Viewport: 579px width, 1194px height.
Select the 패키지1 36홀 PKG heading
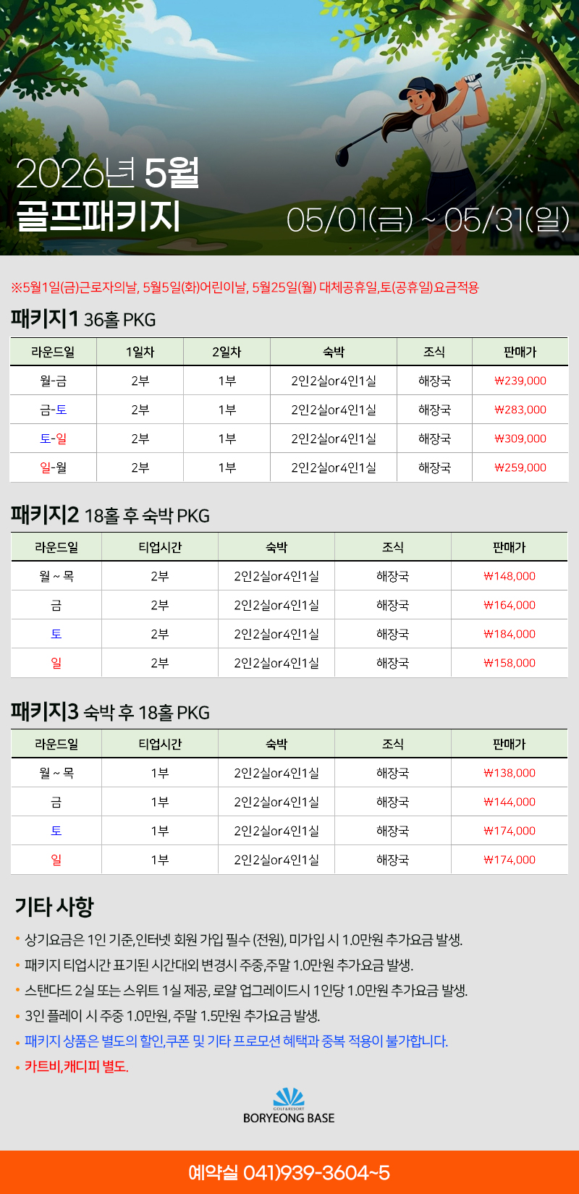pyautogui.click(x=83, y=319)
